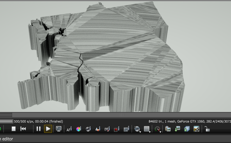Image resolution: width=231 pixels, height=143 pixels.
Task: Select the object picker tool
Action: [98, 129]
